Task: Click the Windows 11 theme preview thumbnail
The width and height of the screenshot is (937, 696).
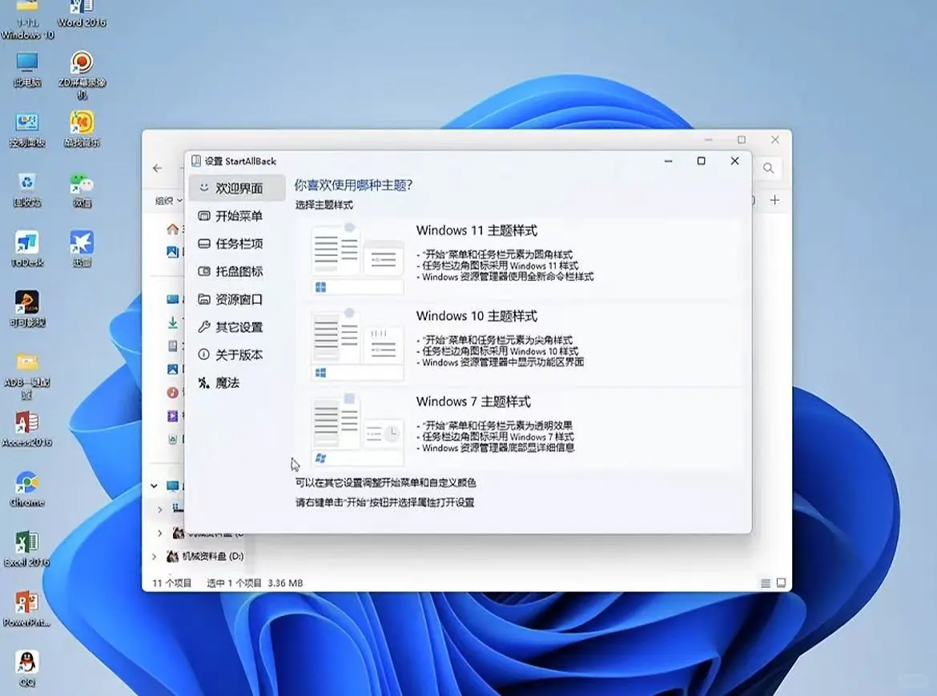Action: tap(356, 258)
